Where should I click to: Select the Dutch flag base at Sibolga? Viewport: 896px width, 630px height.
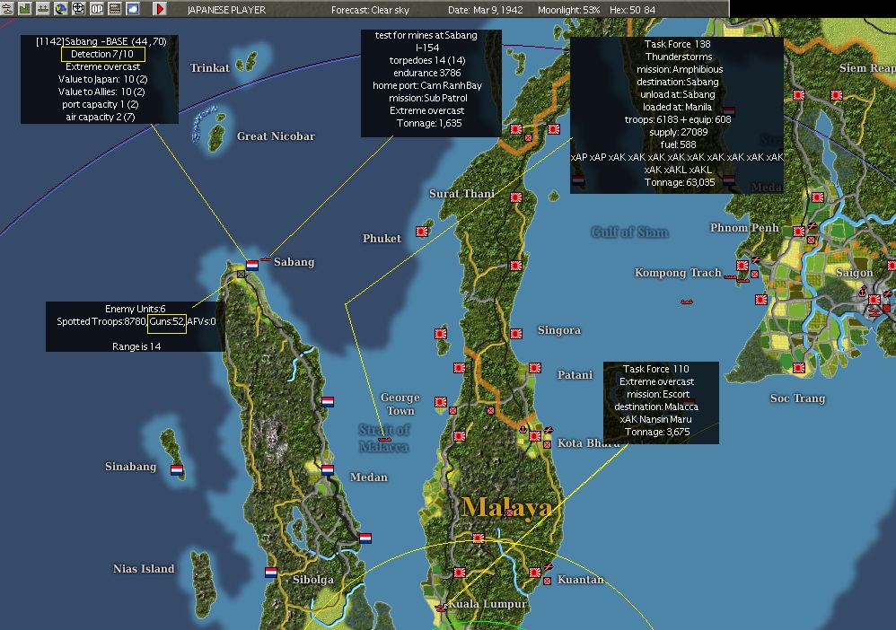(271, 572)
